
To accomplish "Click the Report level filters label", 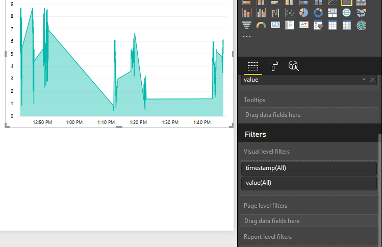I will click(268, 237).
